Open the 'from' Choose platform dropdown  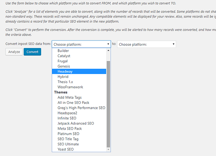coord(81,44)
